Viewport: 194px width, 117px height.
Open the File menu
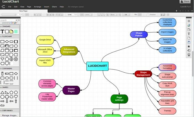click(x=10, y=7)
